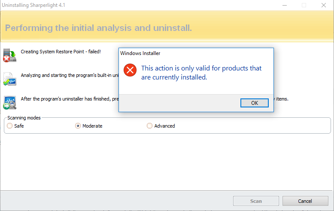Minimize the Uninstalling Sharperlight window
Screen dimensions: 334x211
click(x=284, y=5)
